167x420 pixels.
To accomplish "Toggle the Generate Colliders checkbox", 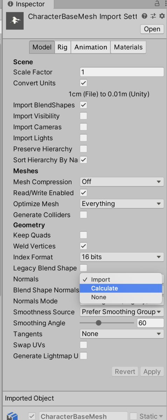I will pos(83,215).
